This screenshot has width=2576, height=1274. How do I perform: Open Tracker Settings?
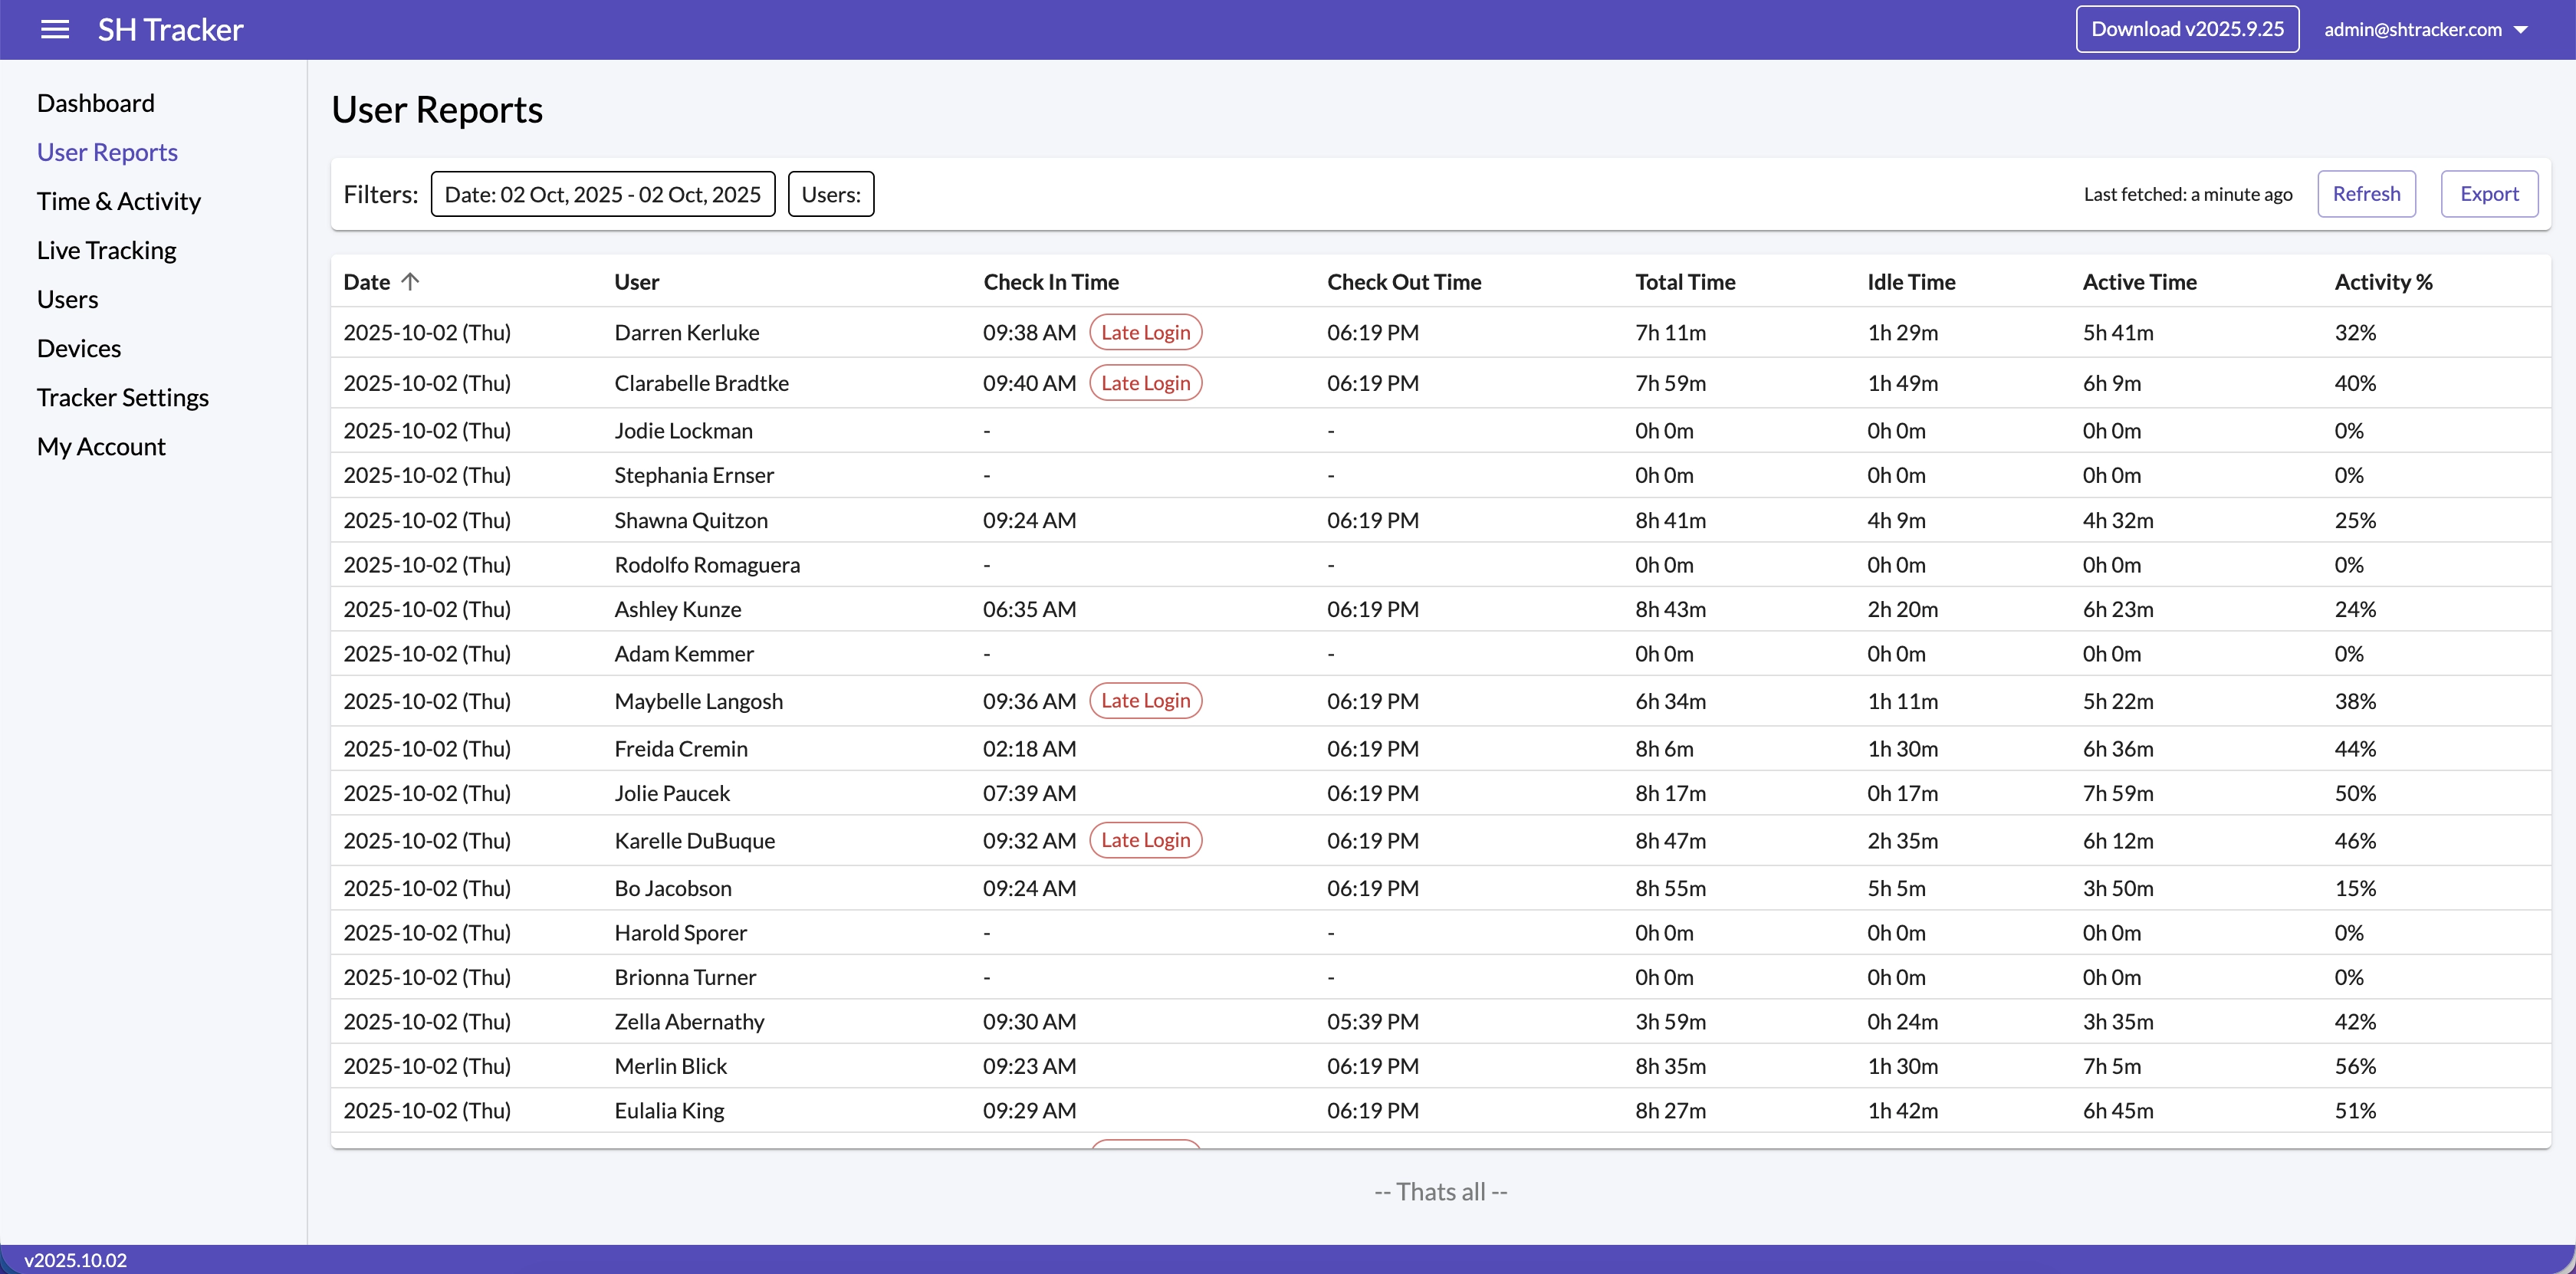click(x=122, y=397)
